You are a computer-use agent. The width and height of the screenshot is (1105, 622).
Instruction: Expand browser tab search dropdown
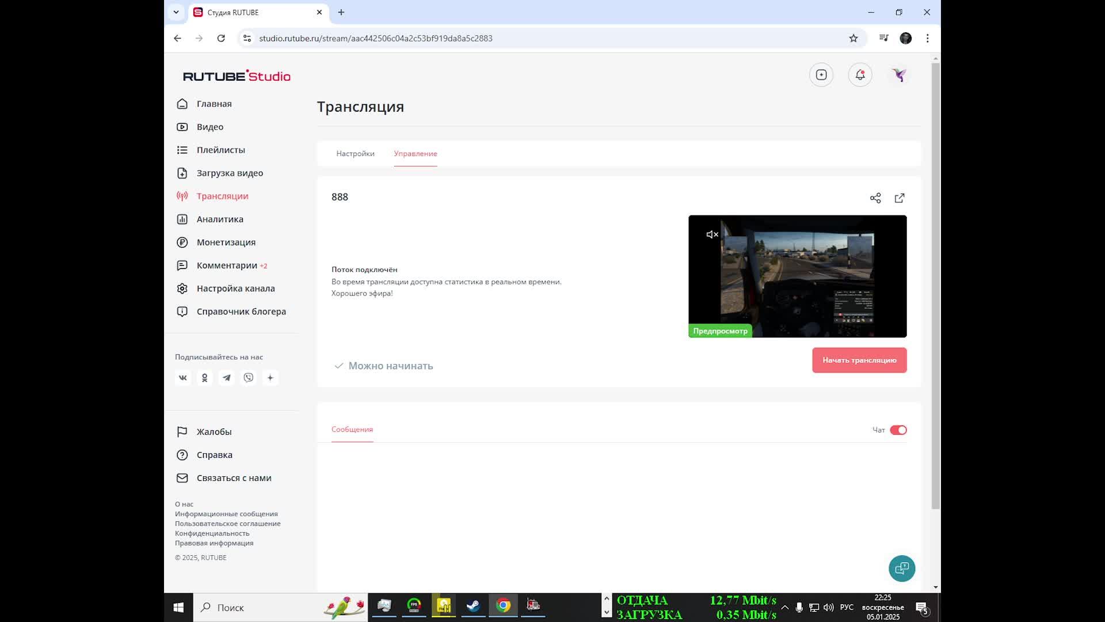[x=176, y=12]
